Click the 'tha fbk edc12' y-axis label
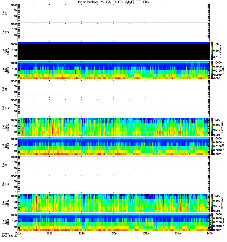Viewport: 227px width, 242px height. tap(6, 51)
